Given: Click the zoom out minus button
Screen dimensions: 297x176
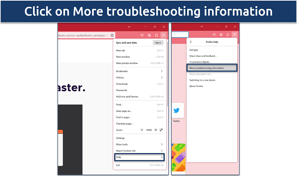Looking at the screenshot, I should [x=142, y=130].
